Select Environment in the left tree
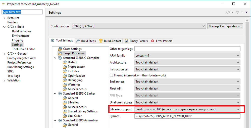Screen dimensions: 251x128 21,36
